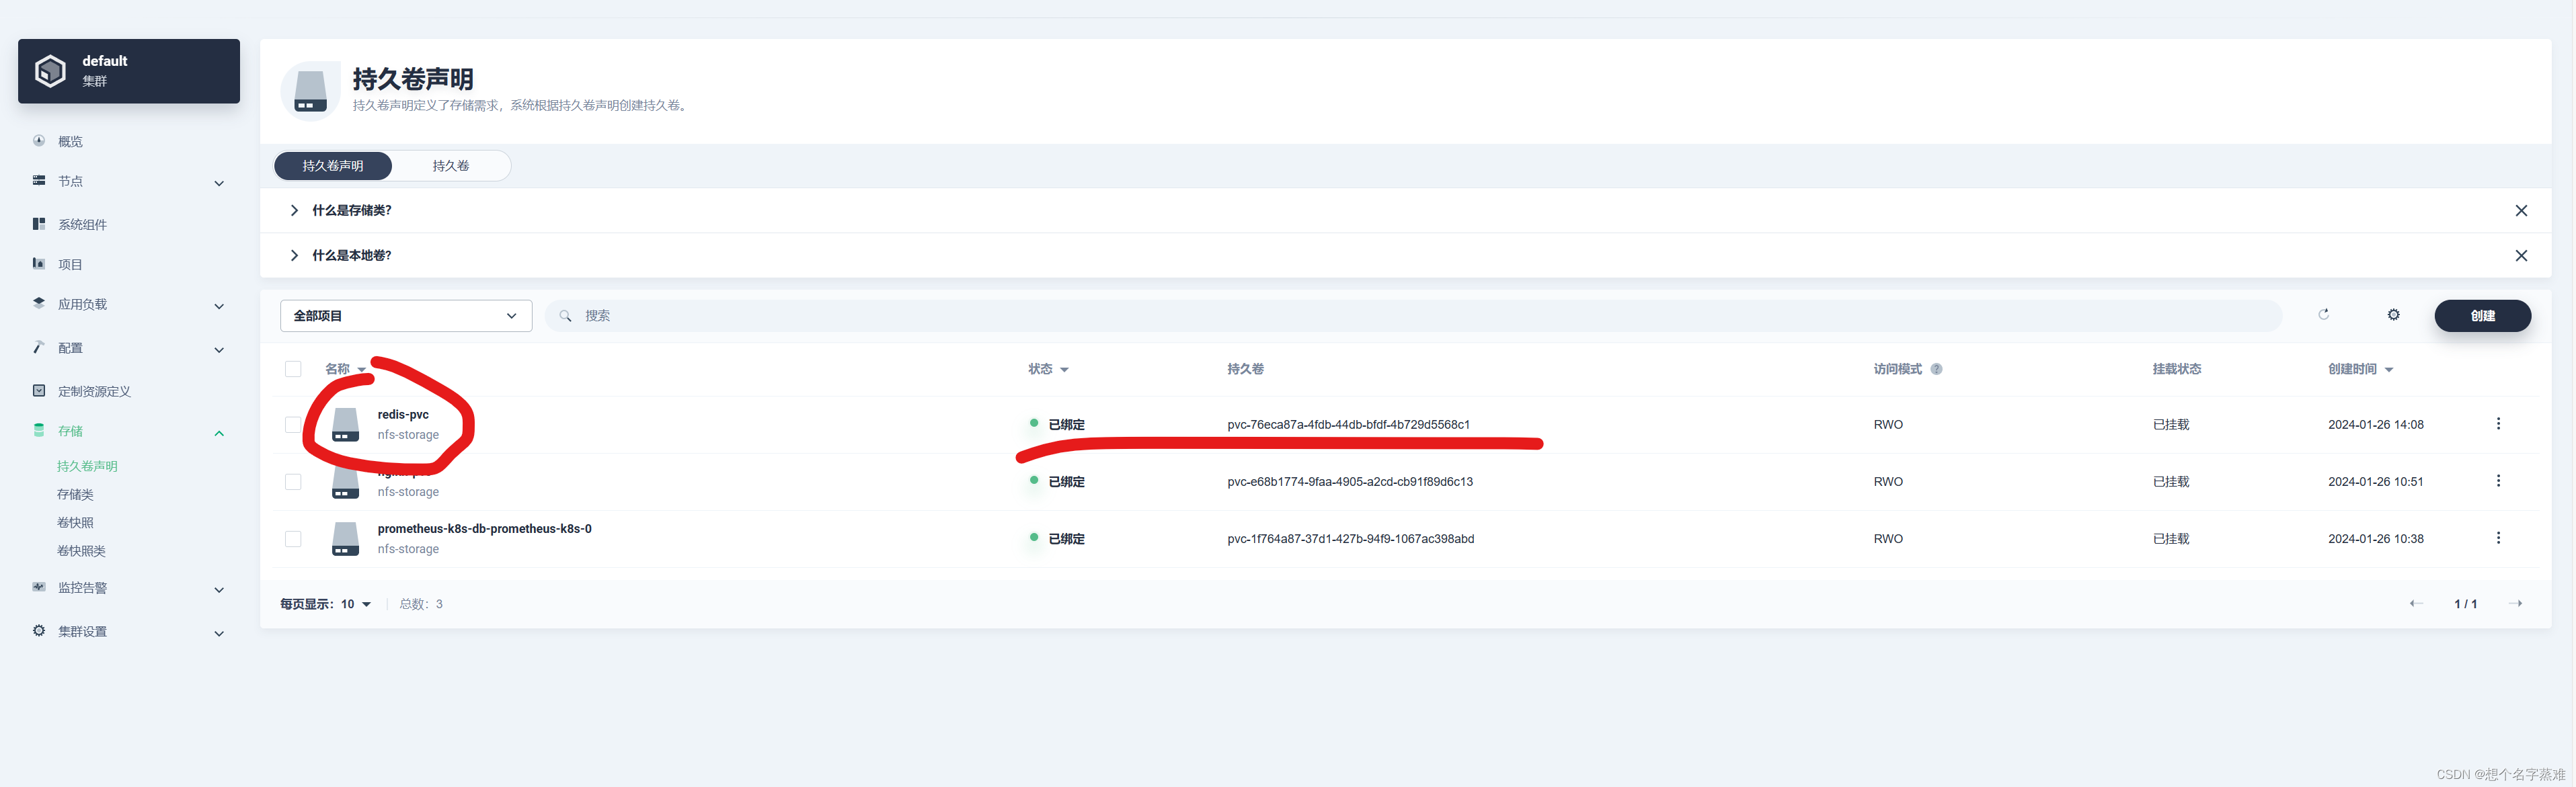The image size is (2576, 787).
Task: Close the 什么是本地卷 info panel
Action: pos(2521,256)
